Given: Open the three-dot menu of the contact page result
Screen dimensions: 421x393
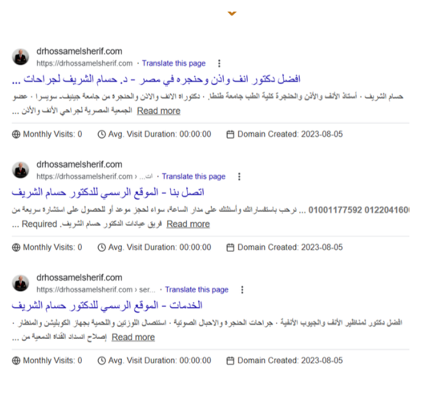Looking at the screenshot, I should pyautogui.click(x=239, y=177).
